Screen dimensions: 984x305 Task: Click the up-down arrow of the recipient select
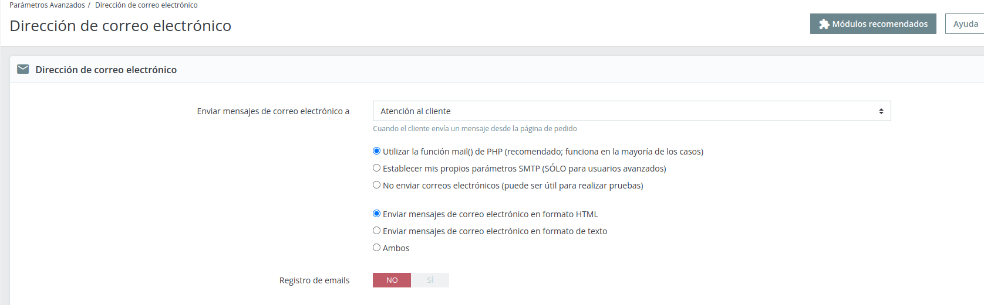click(x=881, y=111)
